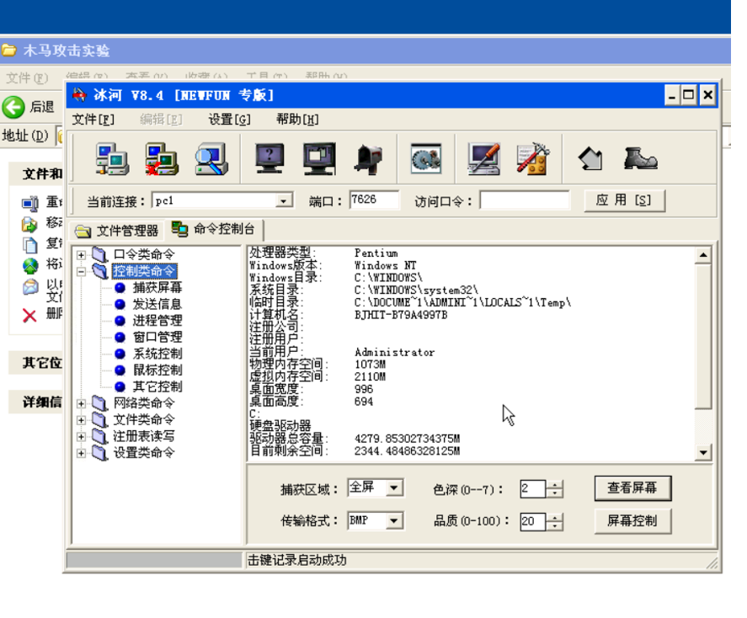The width and height of the screenshot is (747, 618).
Task: Click the folder icon beside 网络类命令
Action: point(99,403)
